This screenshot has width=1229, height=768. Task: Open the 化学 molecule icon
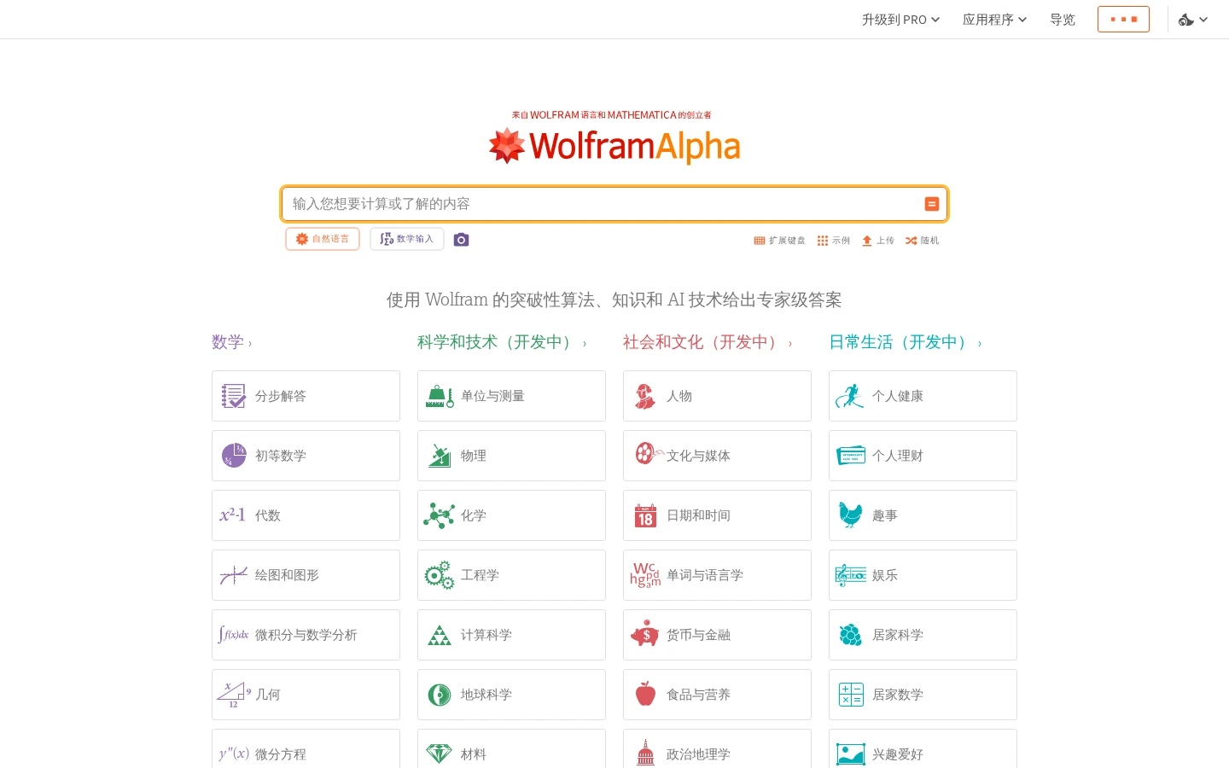click(440, 515)
